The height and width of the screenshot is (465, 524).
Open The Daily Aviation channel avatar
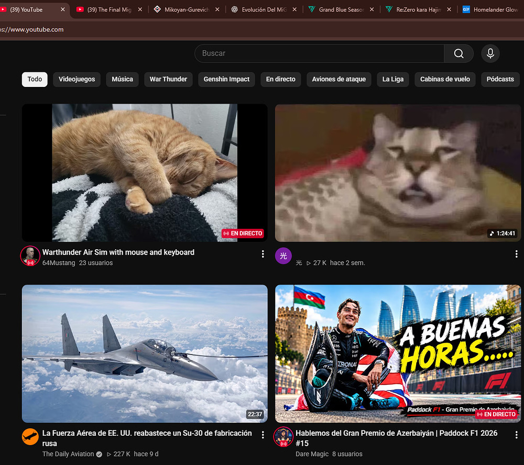coord(30,437)
